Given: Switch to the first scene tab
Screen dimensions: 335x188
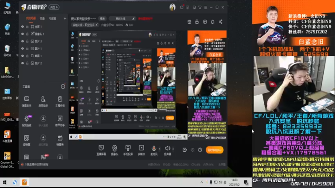Looking at the screenshot, I should point(31,18).
